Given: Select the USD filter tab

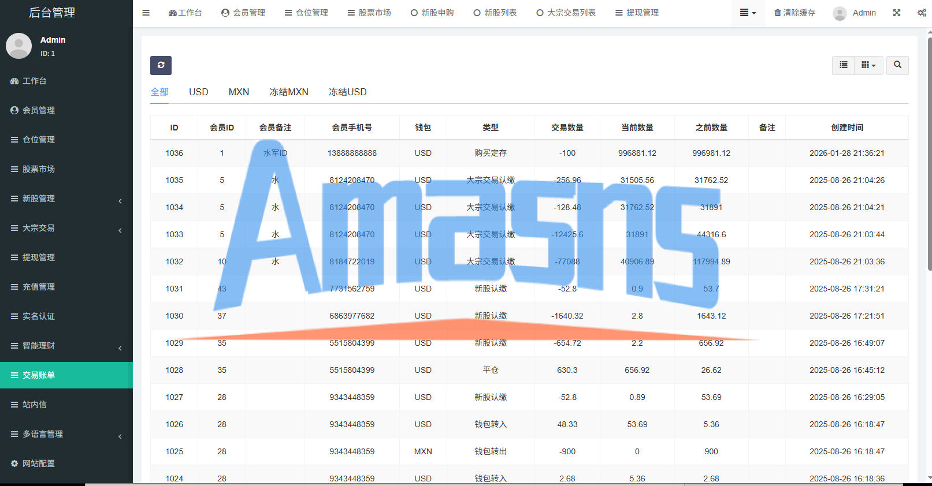Looking at the screenshot, I should click(x=199, y=92).
